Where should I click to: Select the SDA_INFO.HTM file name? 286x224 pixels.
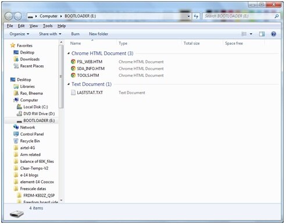pos(91,69)
